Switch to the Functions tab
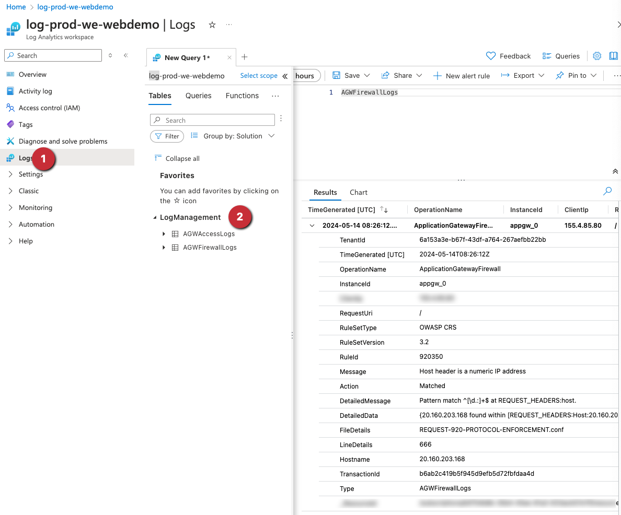Screen dimensions: 621x515 [242, 96]
